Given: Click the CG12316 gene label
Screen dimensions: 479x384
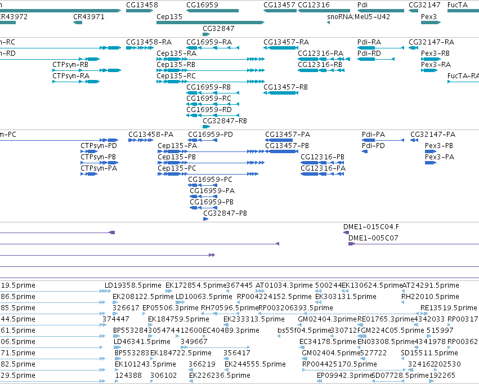Looking at the screenshot, I should click(x=314, y=5).
